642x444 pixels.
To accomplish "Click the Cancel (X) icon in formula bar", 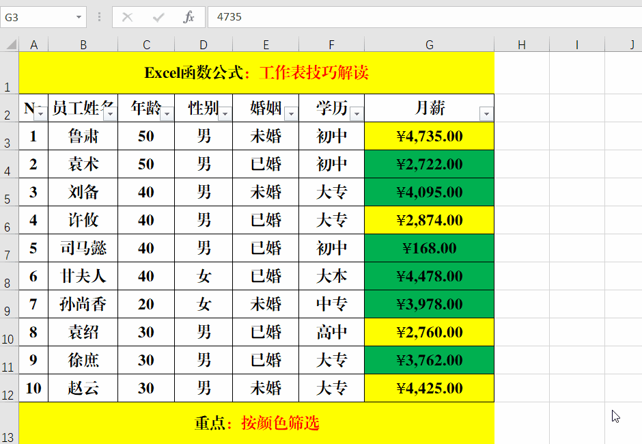I will pyautogui.click(x=127, y=17).
